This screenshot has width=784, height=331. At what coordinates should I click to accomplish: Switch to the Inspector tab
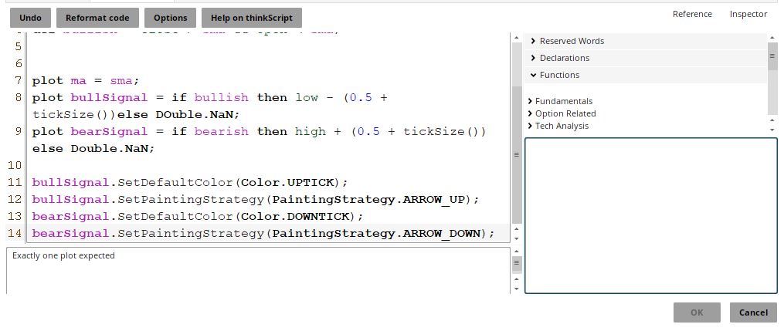tap(748, 14)
